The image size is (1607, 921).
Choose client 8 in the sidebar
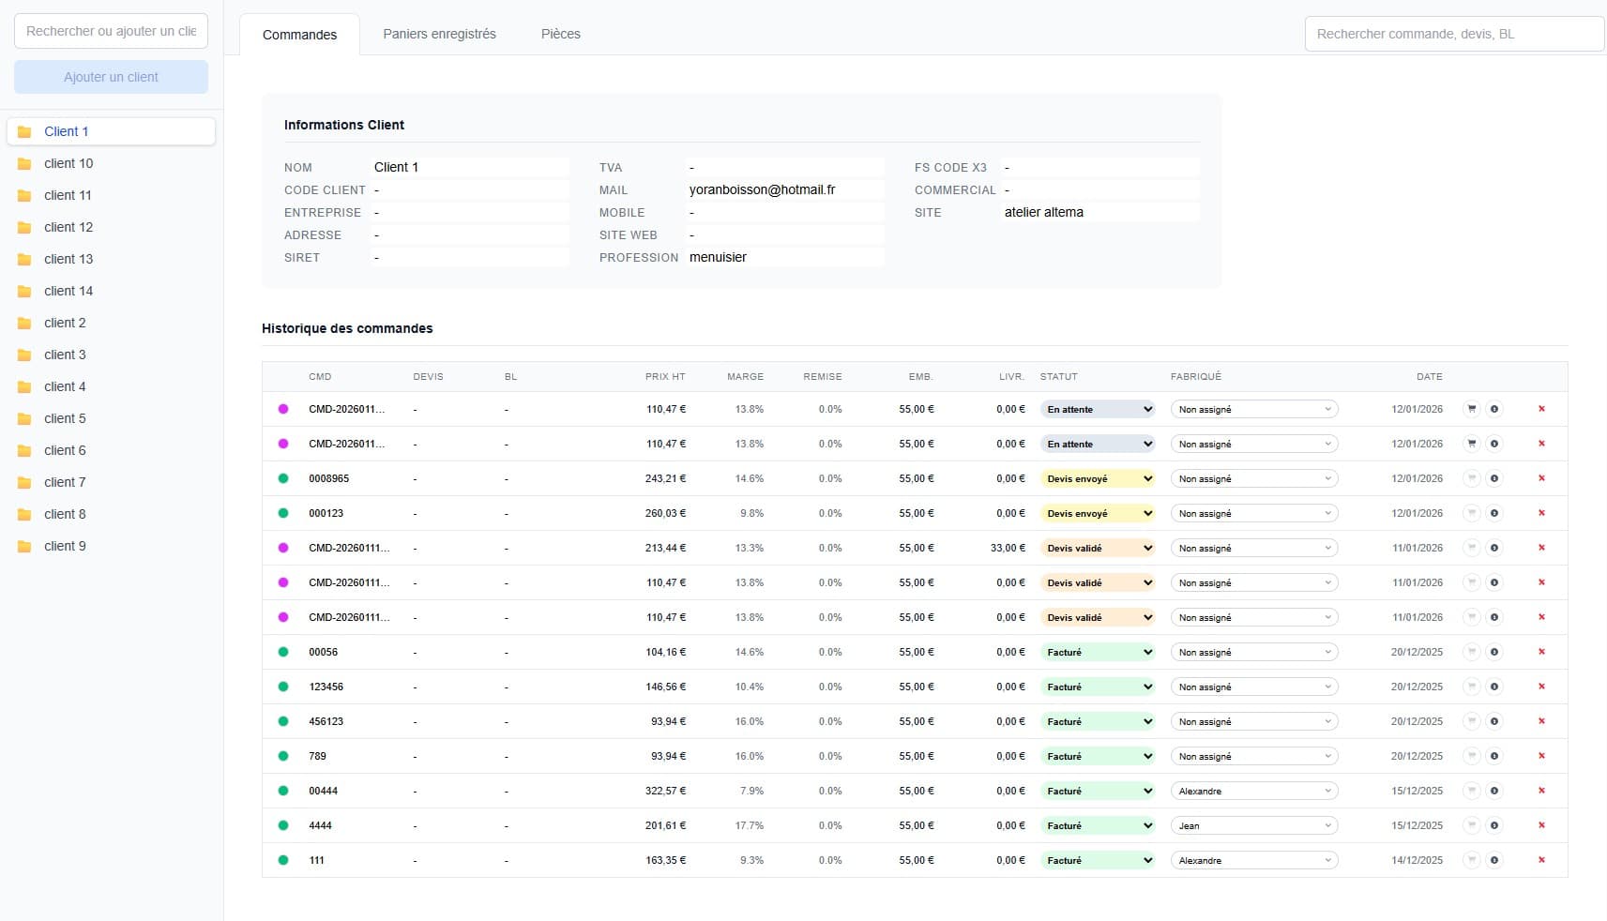(111, 514)
